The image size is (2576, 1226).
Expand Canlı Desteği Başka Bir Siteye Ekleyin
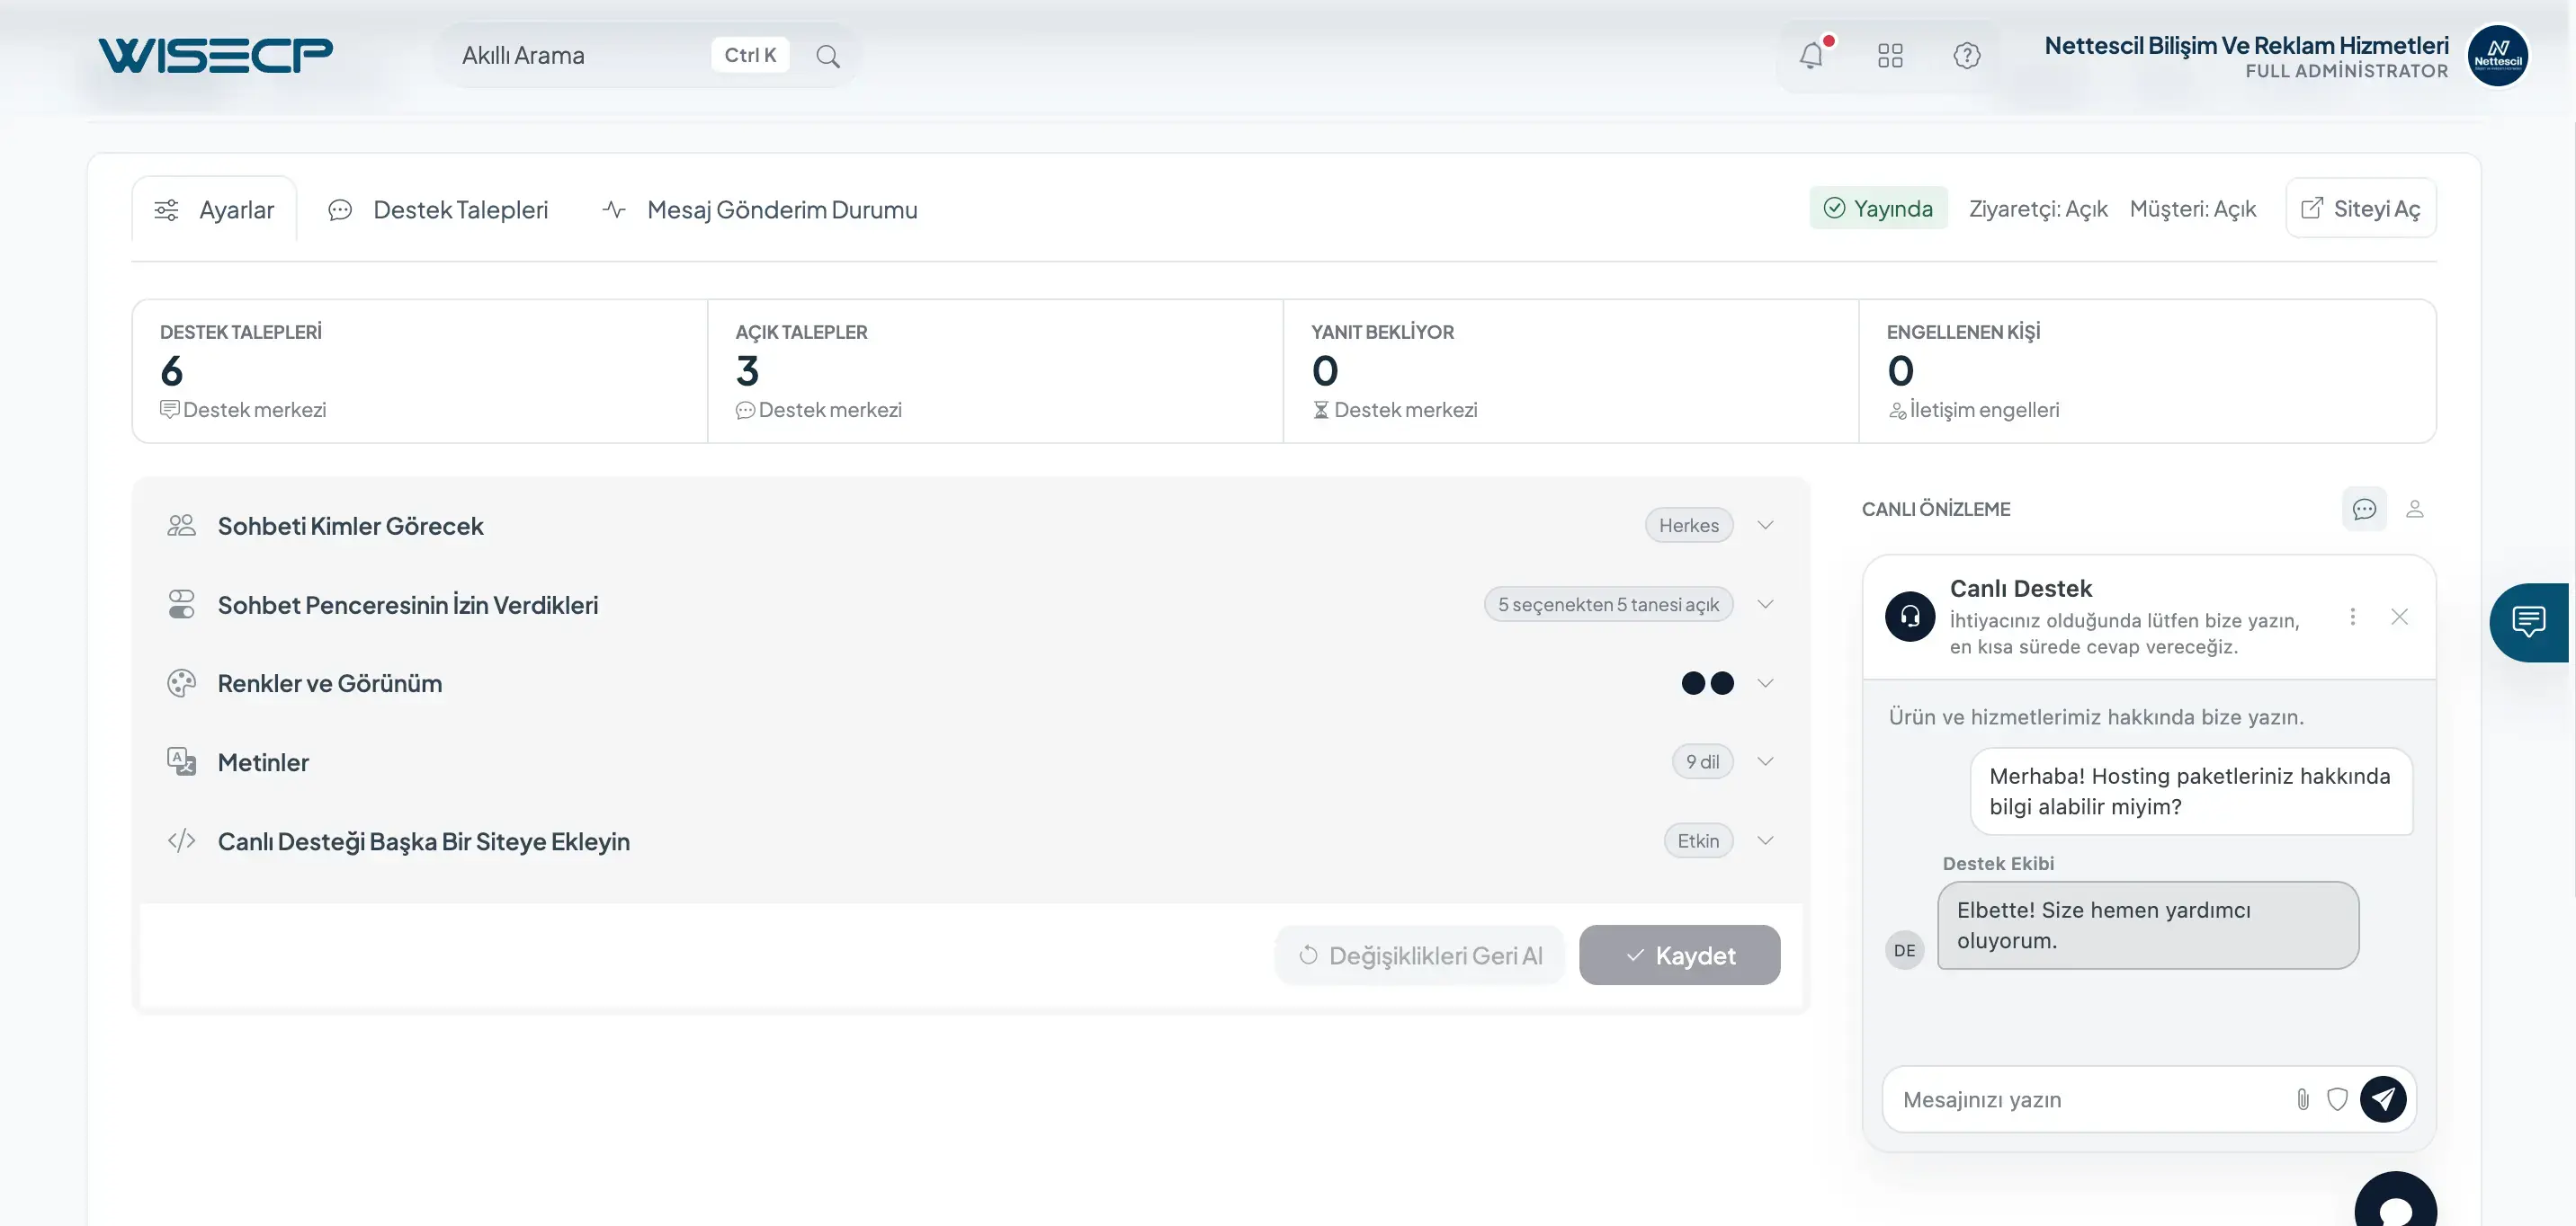pos(970,841)
